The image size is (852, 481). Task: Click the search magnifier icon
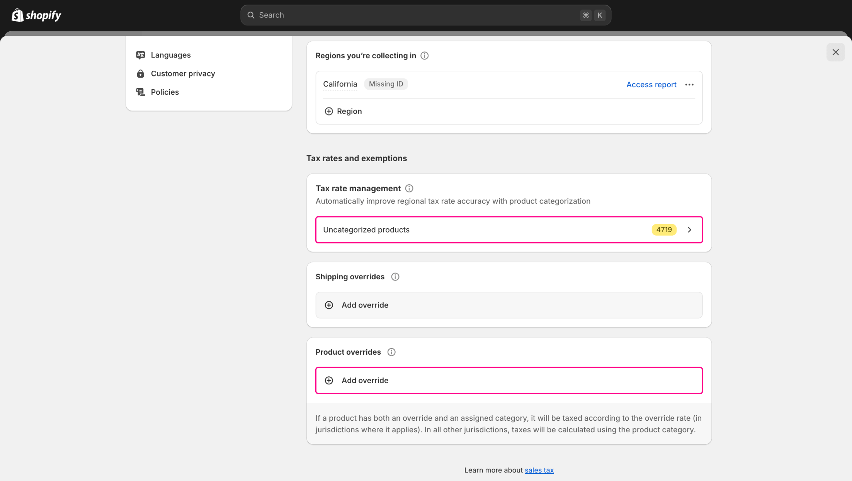pyautogui.click(x=251, y=15)
